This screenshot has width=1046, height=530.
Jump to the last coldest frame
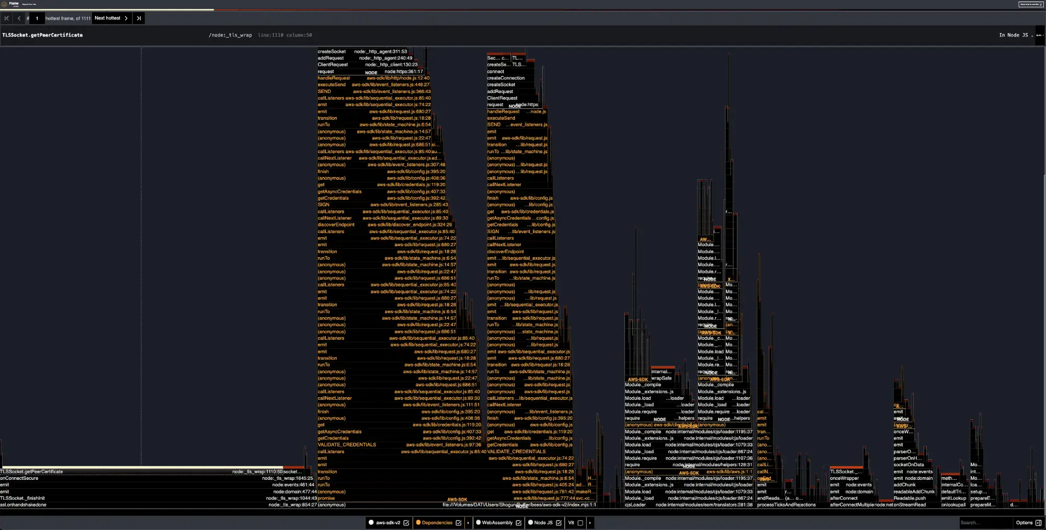pos(139,18)
